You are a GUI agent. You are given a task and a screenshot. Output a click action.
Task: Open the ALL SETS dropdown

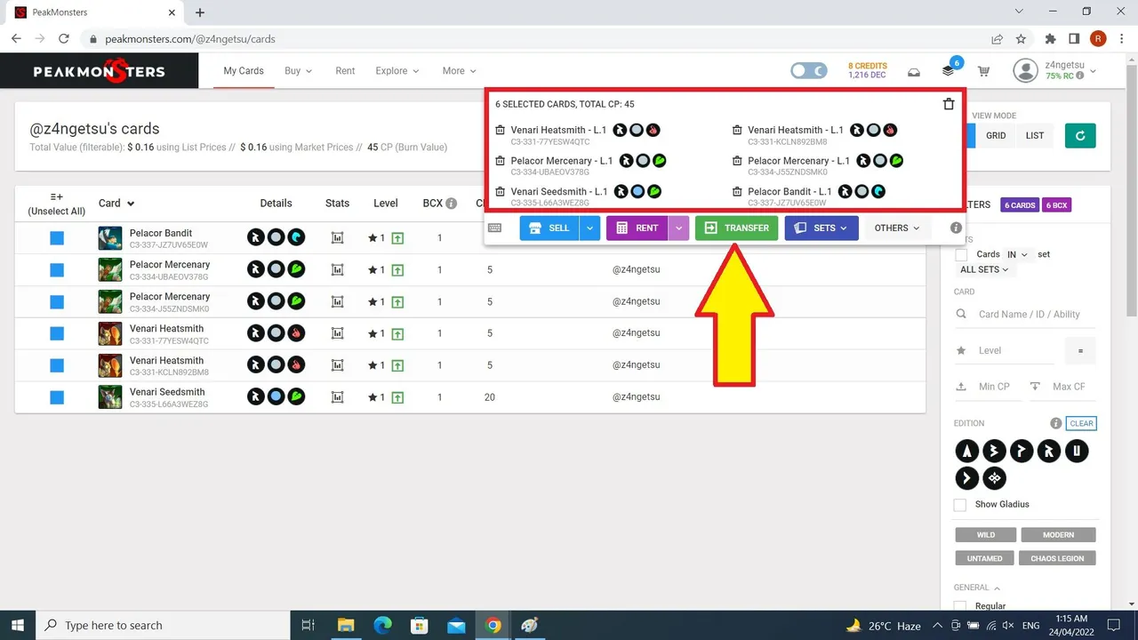(984, 269)
